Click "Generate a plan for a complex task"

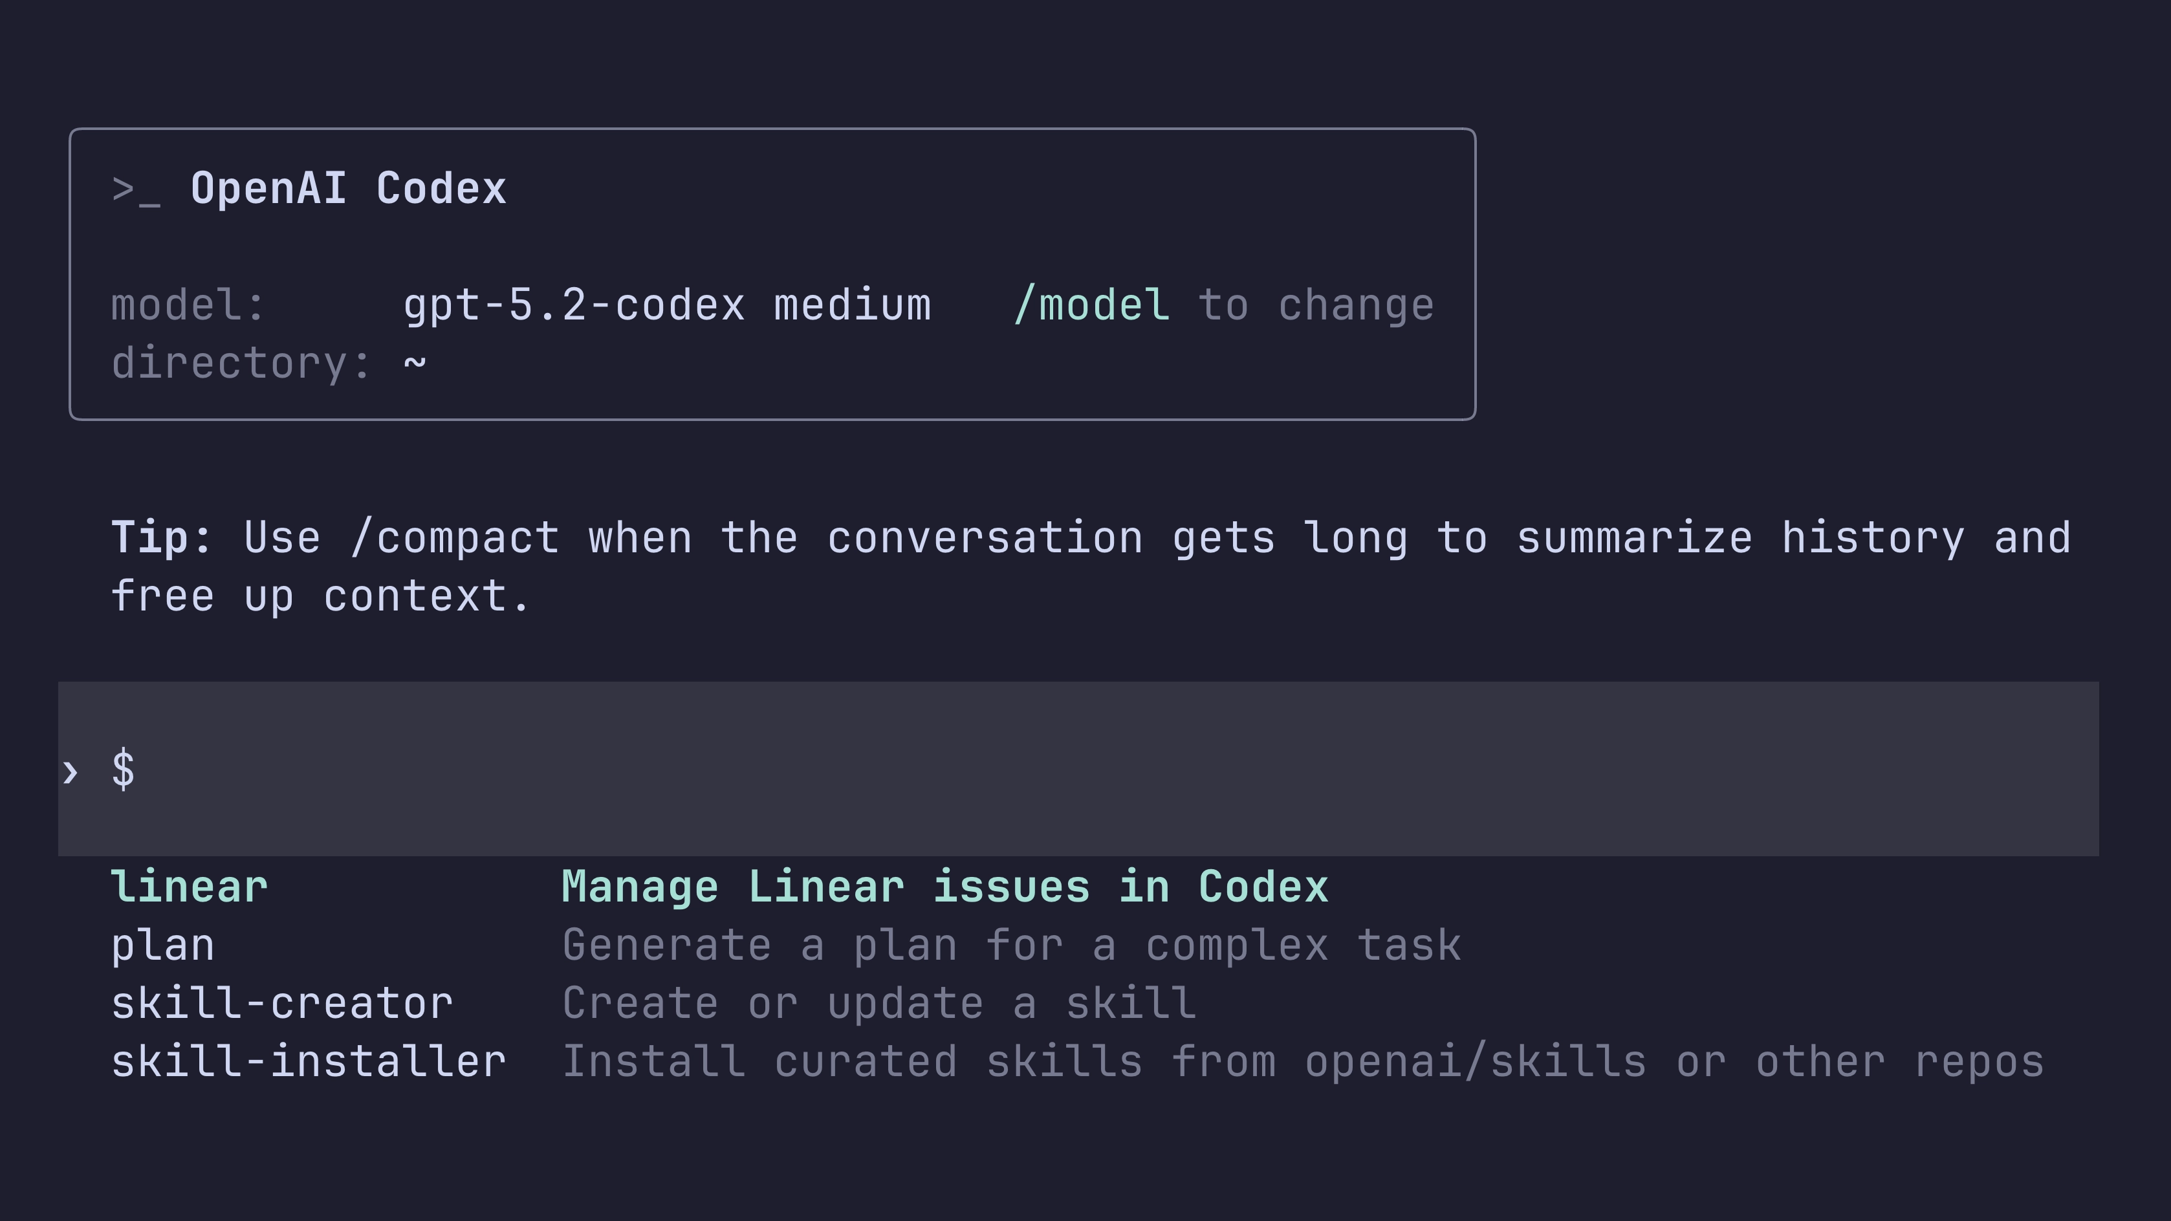point(1011,945)
